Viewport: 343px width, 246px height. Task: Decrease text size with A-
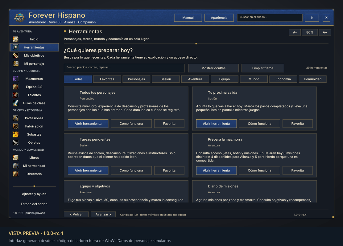pyautogui.click(x=295, y=32)
